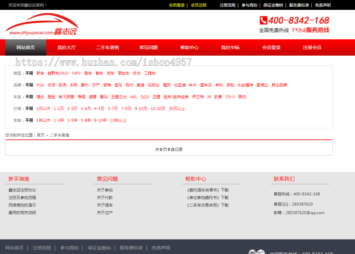The image size is (355, 254).
Task: Filter brand by 宝马
Action: coord(118,85)
